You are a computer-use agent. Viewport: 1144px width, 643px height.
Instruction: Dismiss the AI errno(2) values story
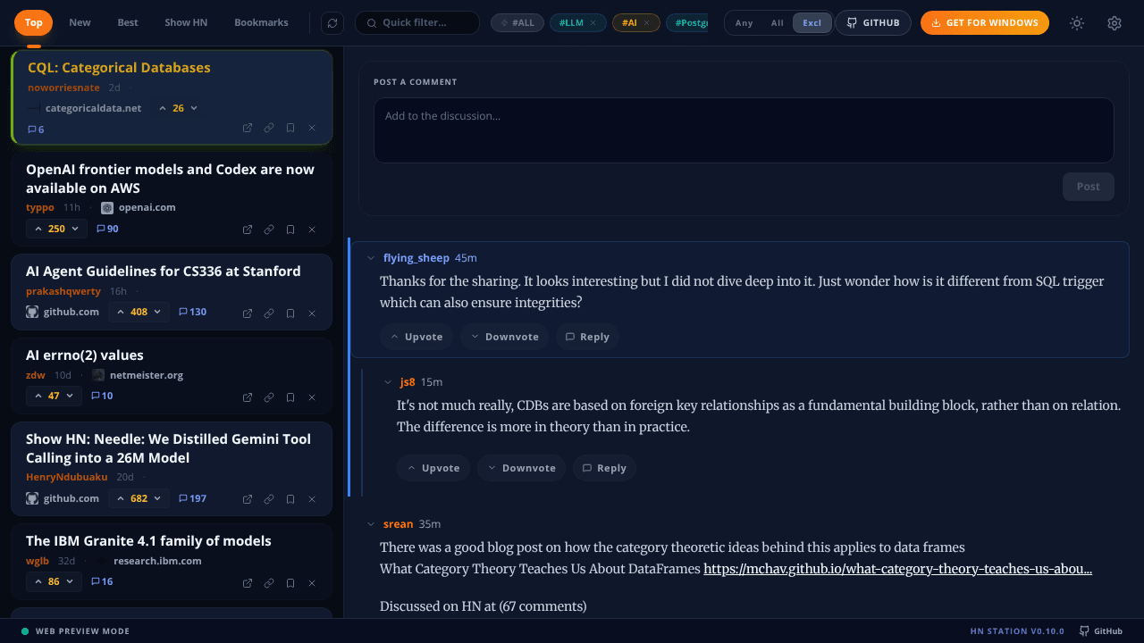[312, 397]
